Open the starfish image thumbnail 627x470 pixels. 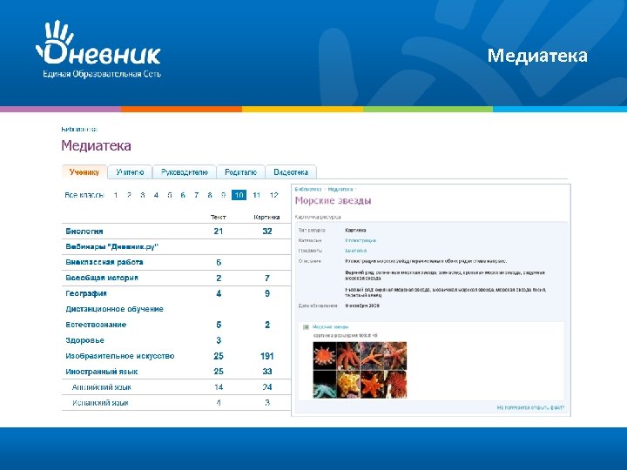[x=360, y=370]
